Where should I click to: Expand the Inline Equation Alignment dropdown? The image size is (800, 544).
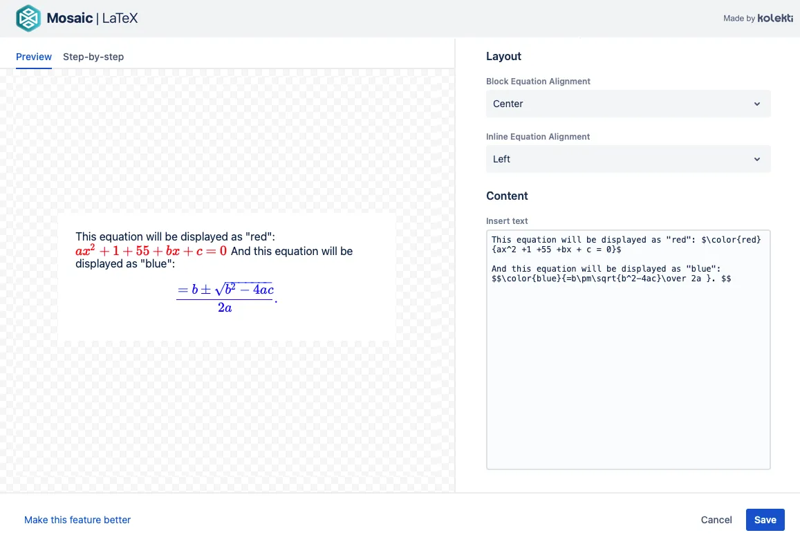tap(628, 159)
